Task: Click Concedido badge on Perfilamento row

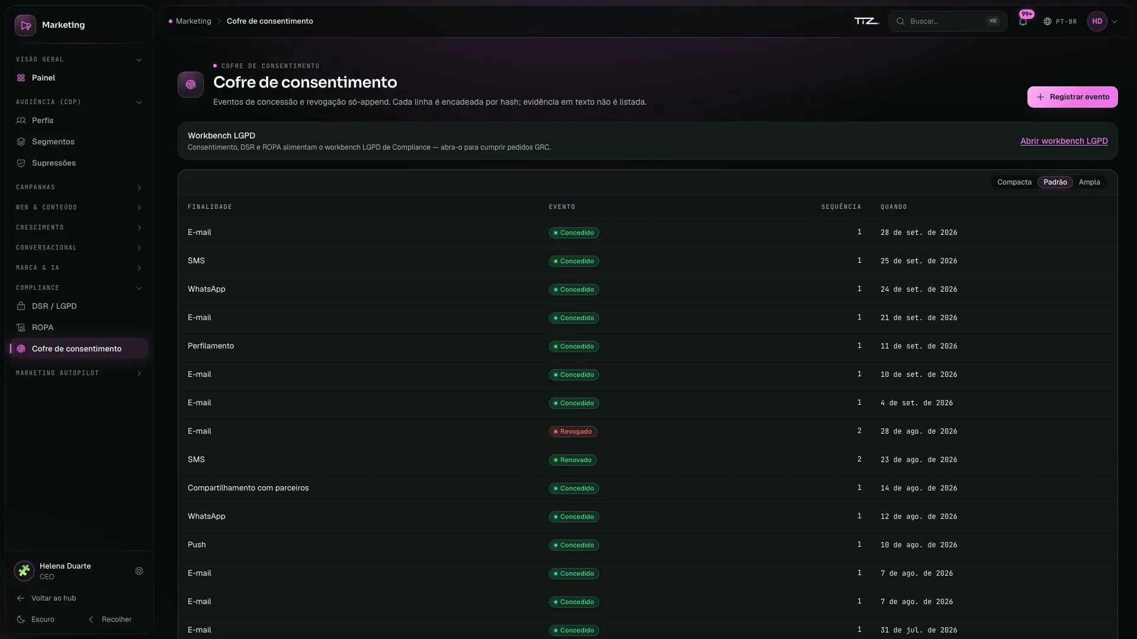Action: pyautogui.click(x=574, y=347)
